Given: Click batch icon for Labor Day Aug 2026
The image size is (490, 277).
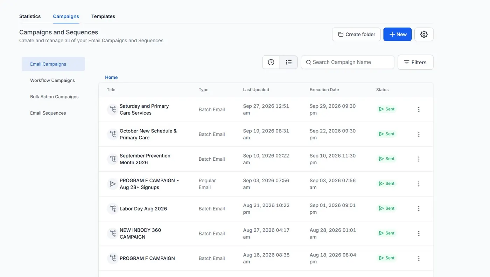Looking at the screenshot, I should click(112, 209).
